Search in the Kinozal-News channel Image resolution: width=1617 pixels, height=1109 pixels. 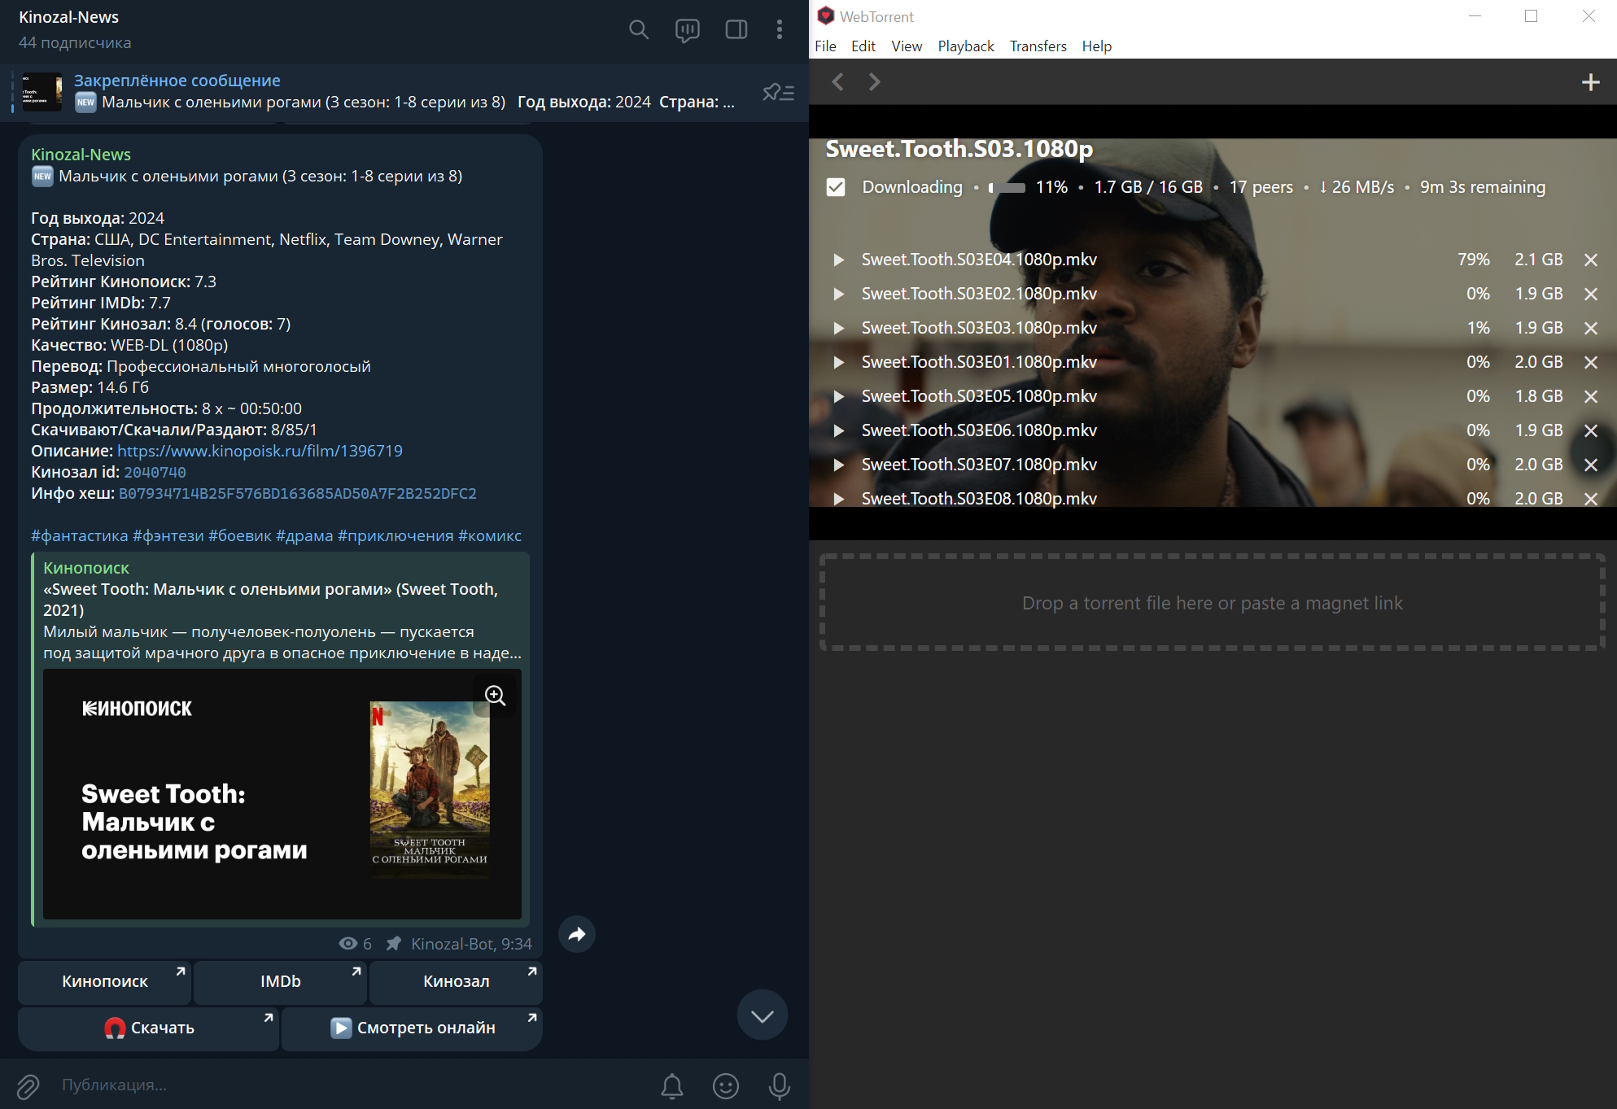(639, 30)
